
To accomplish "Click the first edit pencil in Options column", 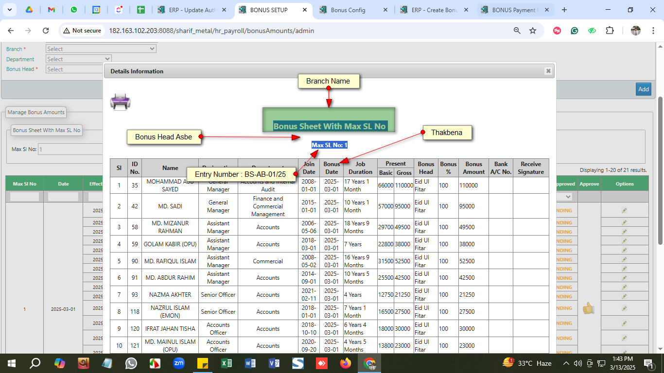I will click(624, 210).
